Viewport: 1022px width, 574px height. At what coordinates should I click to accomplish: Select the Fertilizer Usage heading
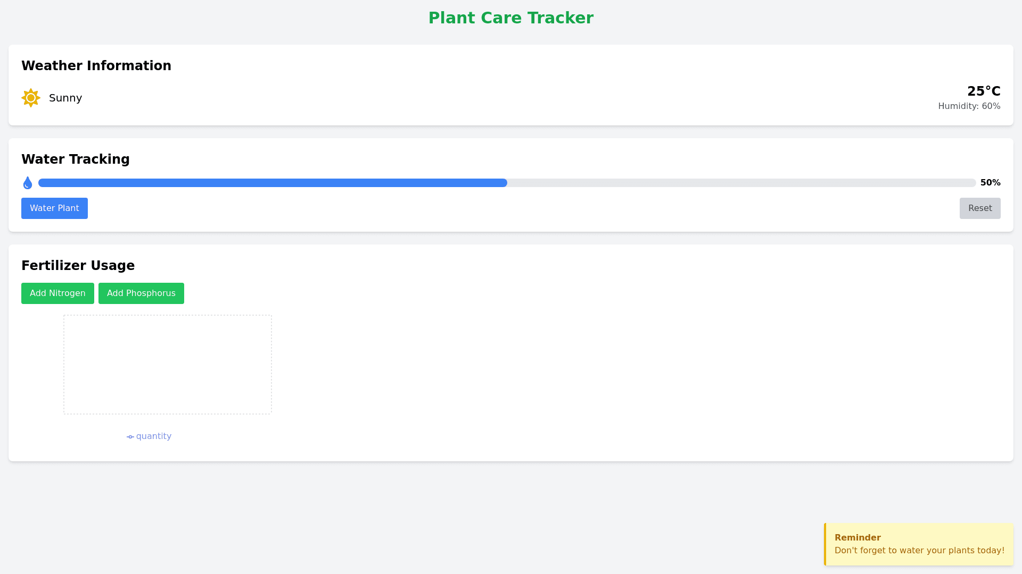[78, 266]
